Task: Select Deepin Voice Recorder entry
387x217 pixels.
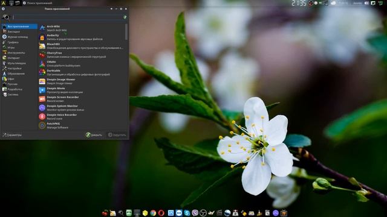Action: click(x=82, y=116)
